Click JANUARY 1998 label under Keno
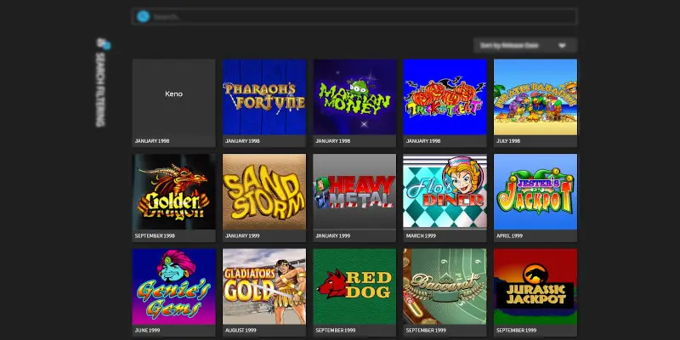This screenshot has height=340, width=680. click(152, 141)
